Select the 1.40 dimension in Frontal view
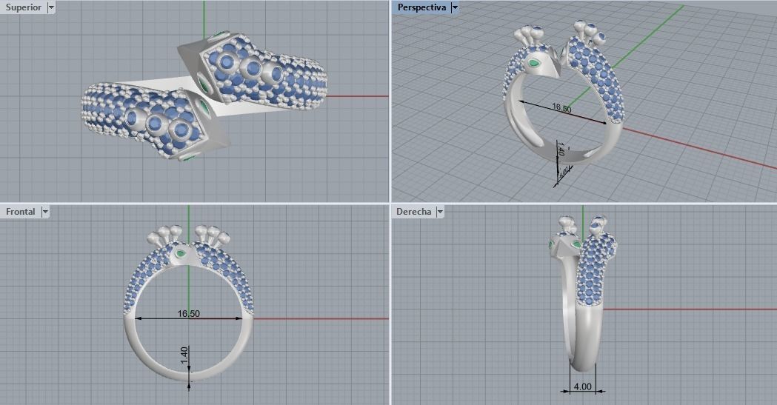Viewport: 777px width, 405px height. [x=184, y=355]
